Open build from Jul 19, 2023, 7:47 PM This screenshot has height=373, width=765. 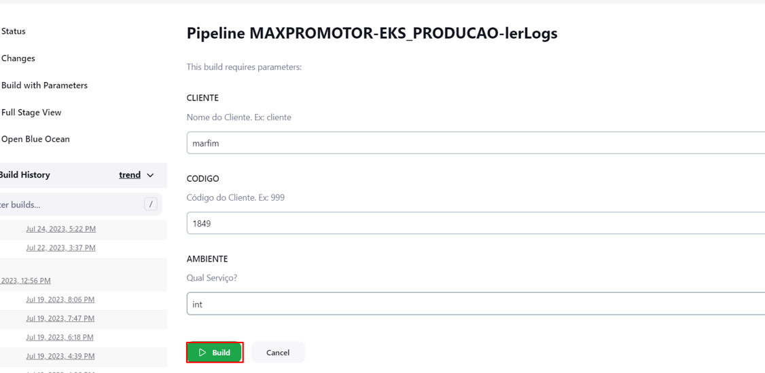(x=60, y=319)
